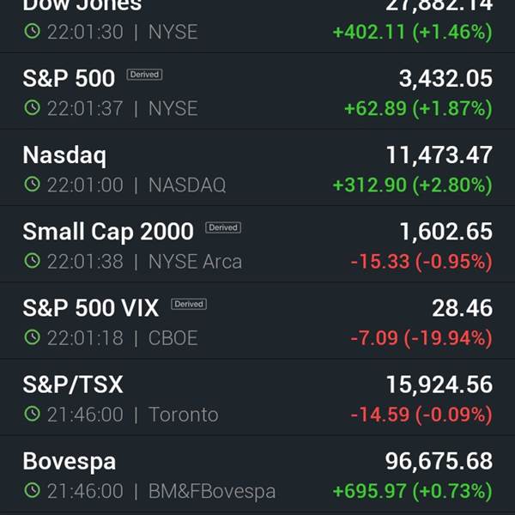Click Nasdaq price 11,473.47
Viewport: 515px width, 515px height.
[x=439, y=155]
